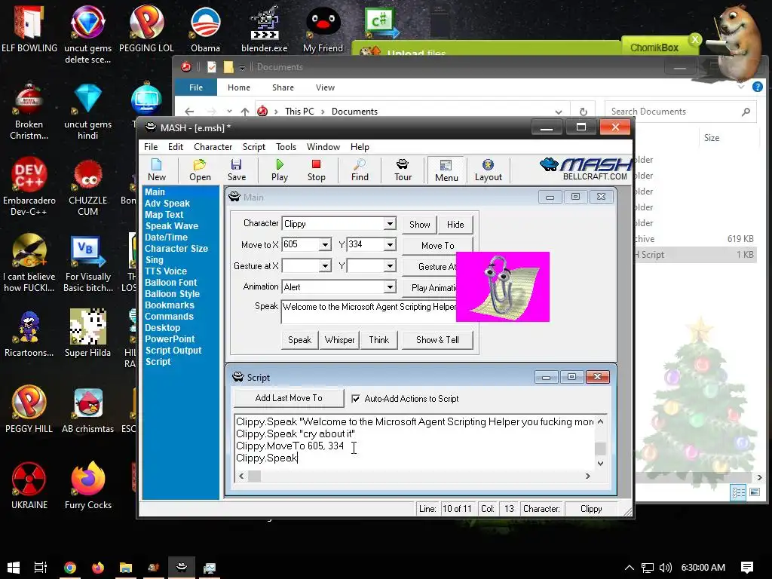Click the Script editor horizontal scrollbar thumb
The height and width of the screenshot is (579, 772).
[255, 476]
